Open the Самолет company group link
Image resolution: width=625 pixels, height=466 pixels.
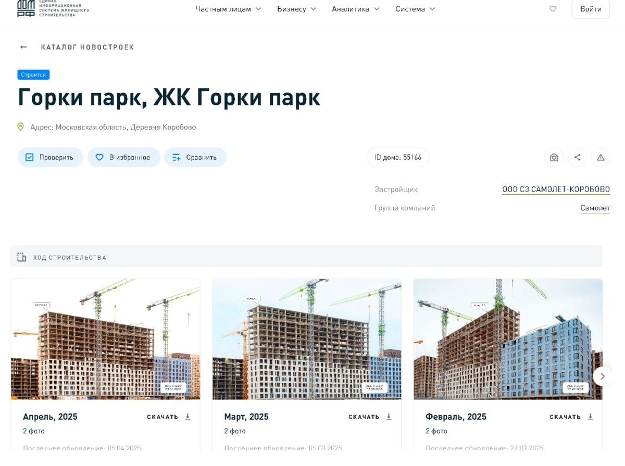595,208
